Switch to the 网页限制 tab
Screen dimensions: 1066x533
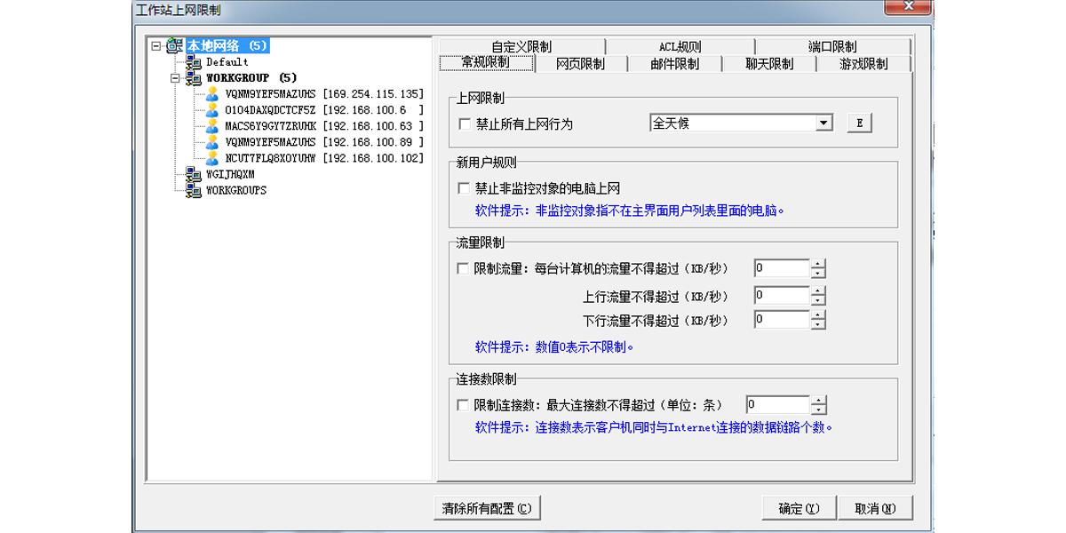pos(582,63)
